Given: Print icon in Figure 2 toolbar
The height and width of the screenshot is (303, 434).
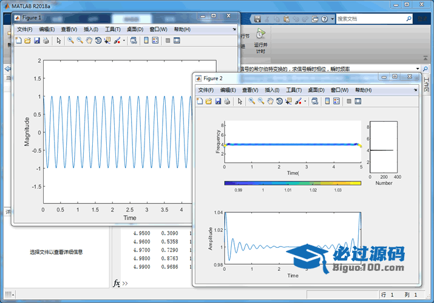Looking at the screenshot, I should 227,101.
